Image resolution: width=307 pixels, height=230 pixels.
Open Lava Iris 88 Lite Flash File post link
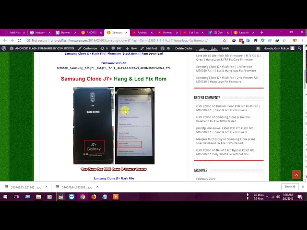(x=228, y=57)
